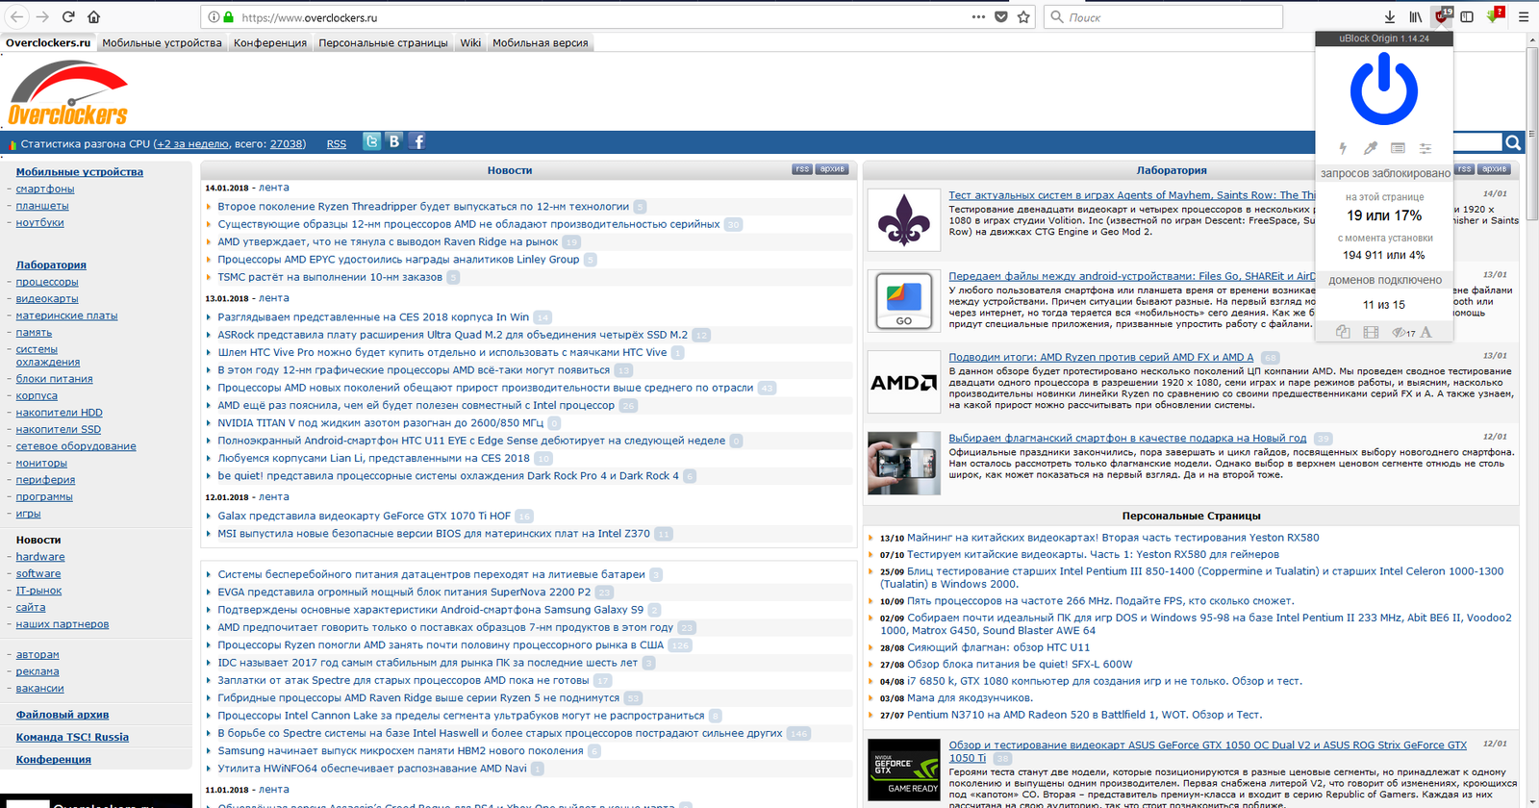
Task: Toggle popup blocking in uBlock panel
Action: [1343, 332]
